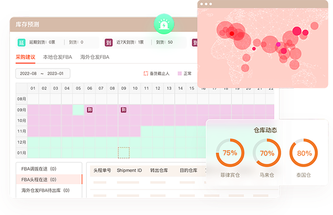
Task: Click the 到 arrival marker under day 09
Action: (x=123, y=110)
